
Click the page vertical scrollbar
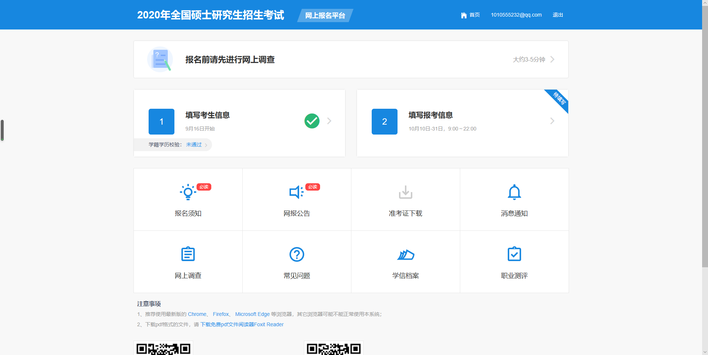point(705,147)
